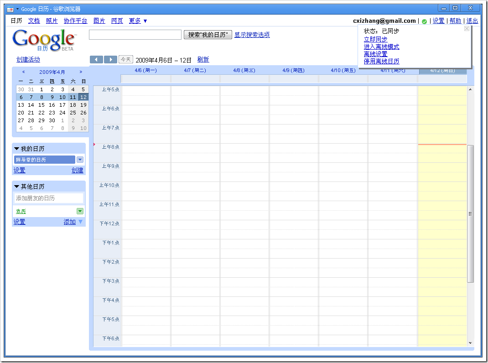Image resolution: width=488 pixels, height=363 pixels.
Task: Select April 12 in mini calendar
Action: pyautogui.click(x=83, y=97)
